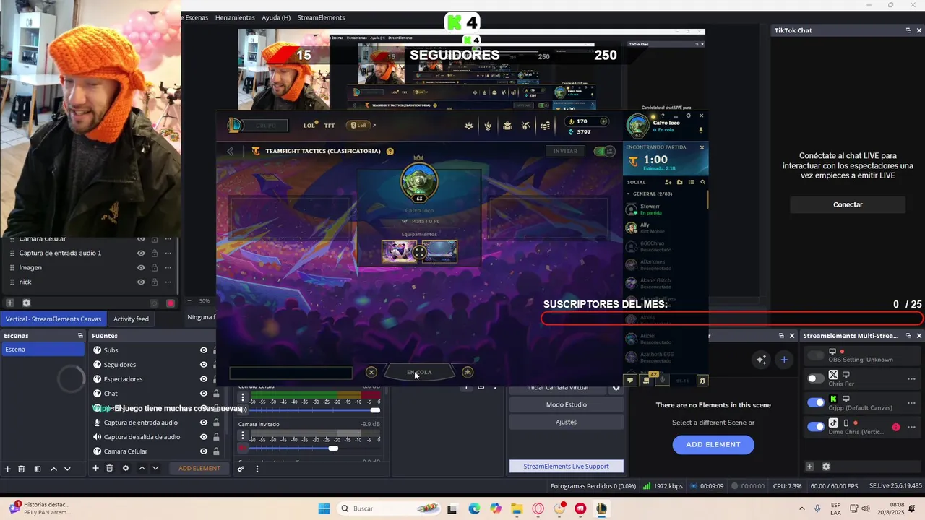The image size is (925, 520).
Task: Open the Herramientas menu in OBS
Action: (235, 17)
